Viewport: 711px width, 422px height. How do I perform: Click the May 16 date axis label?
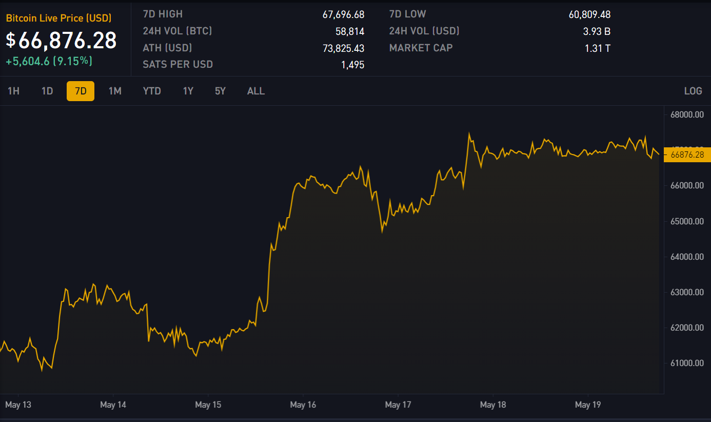(303, 405)
